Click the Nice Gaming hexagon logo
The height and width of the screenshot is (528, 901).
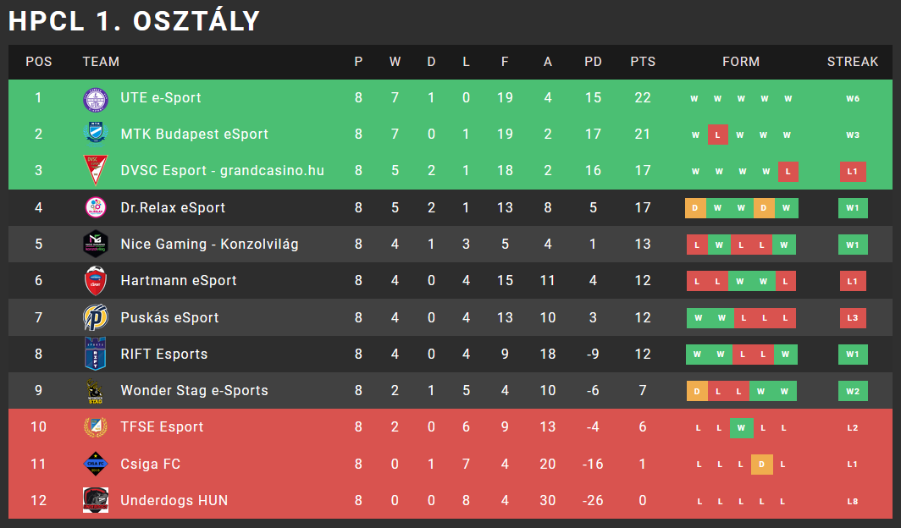pos(96,244)
